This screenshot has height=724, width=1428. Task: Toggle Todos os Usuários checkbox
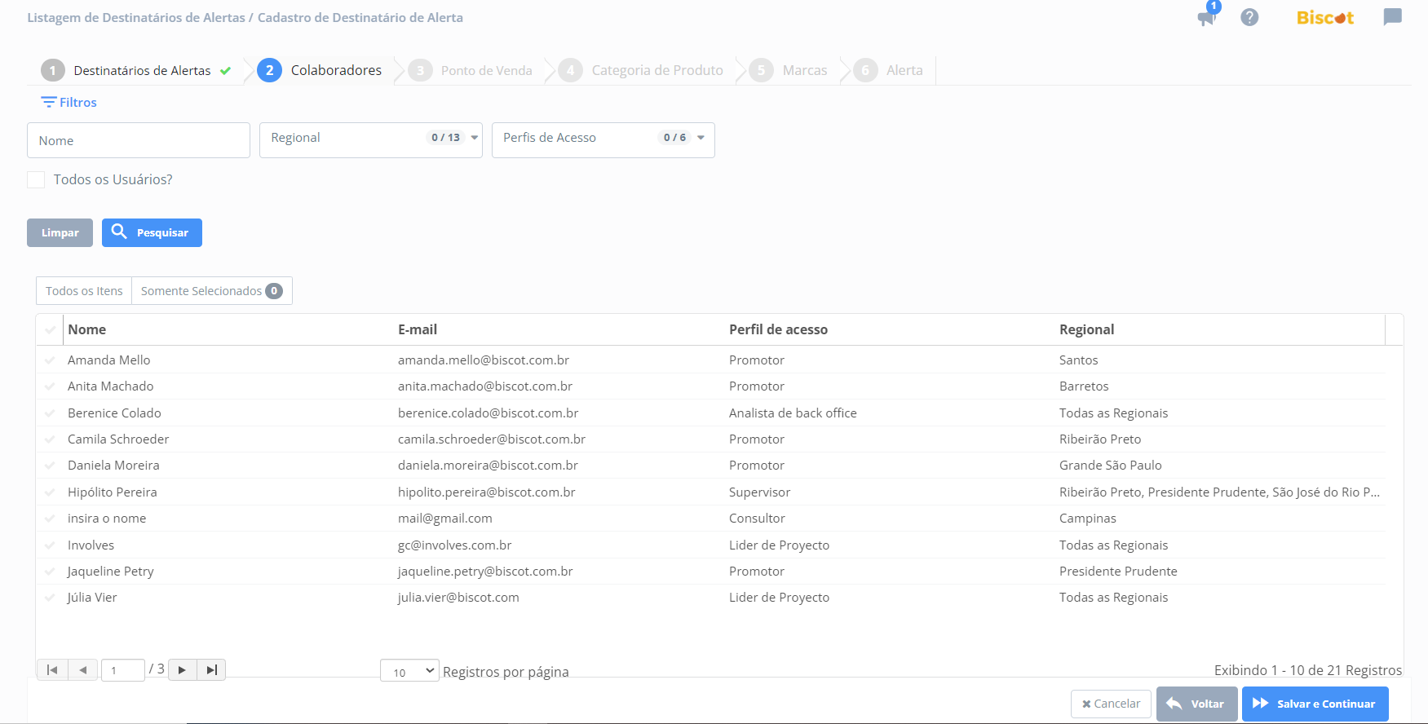36,179
